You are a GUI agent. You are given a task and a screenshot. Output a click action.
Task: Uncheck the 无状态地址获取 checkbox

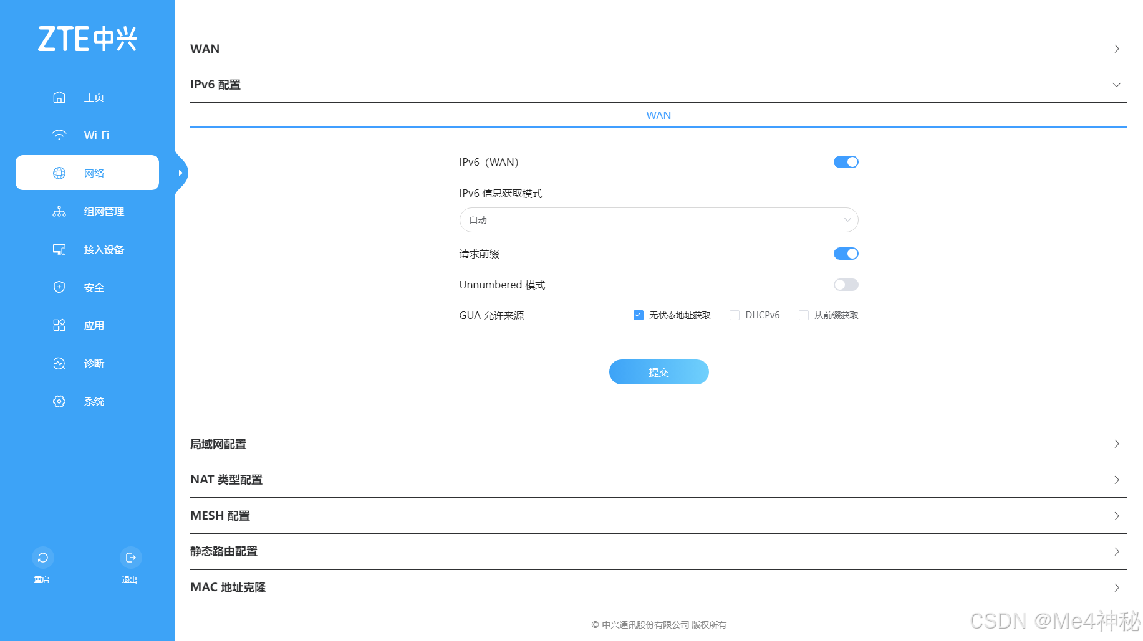(638, 315)
